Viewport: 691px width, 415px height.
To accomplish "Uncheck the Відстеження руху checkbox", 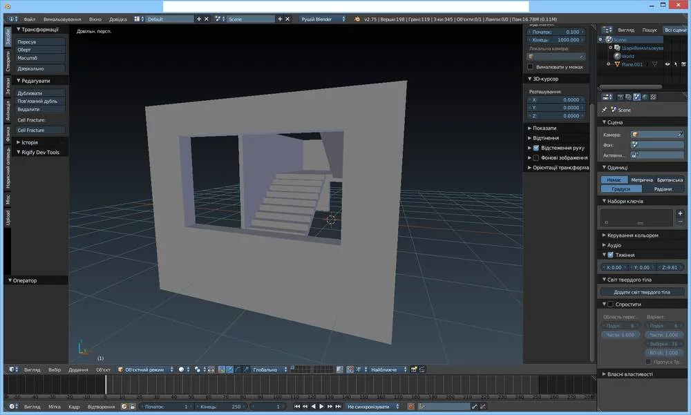I will coord(536,148).
